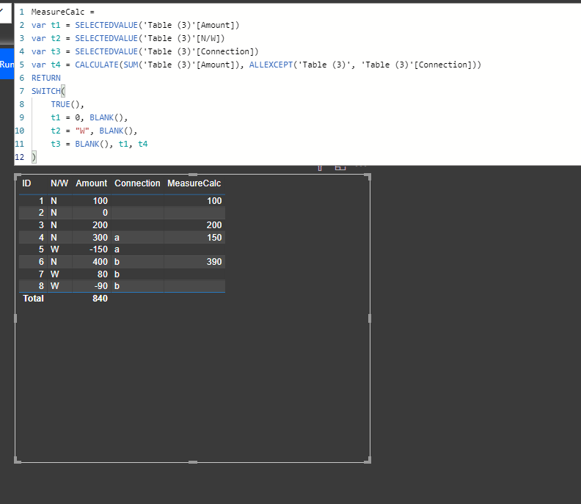581x504 pixels.
Task: Click CALCULATE in the t4 variable line
Action: (x=97, y=65)
